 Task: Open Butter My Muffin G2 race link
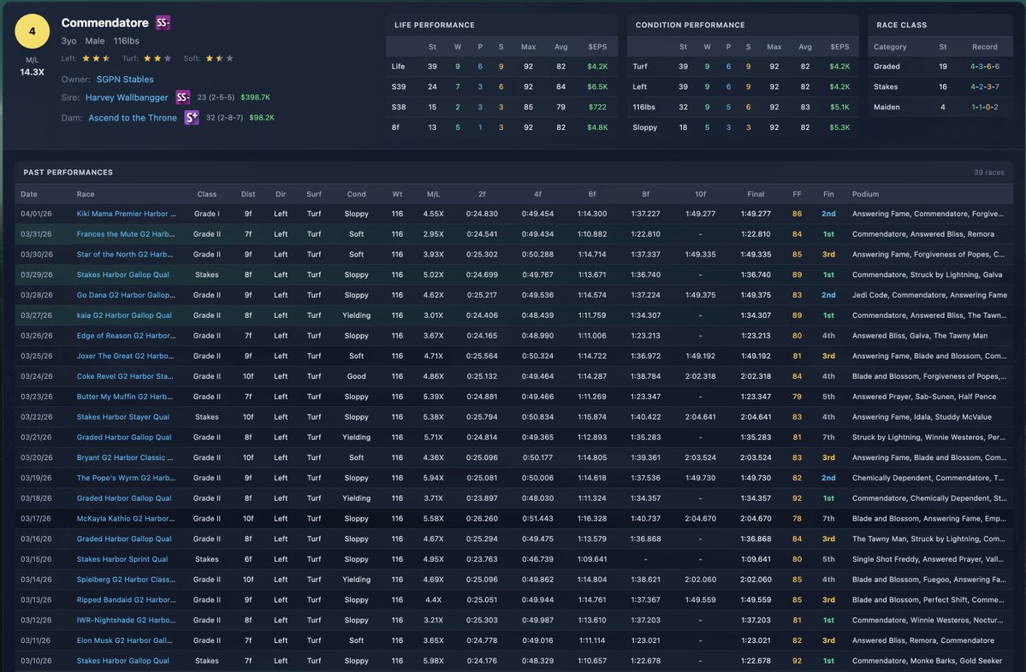click(125, 396)
